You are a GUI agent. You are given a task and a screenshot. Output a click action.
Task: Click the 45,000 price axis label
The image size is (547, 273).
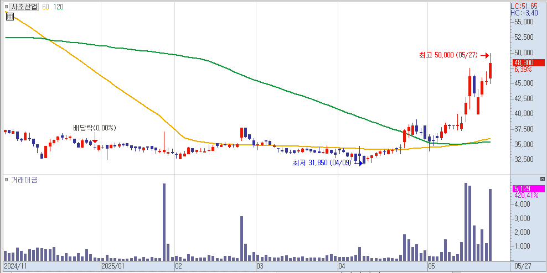pos(524,83)
